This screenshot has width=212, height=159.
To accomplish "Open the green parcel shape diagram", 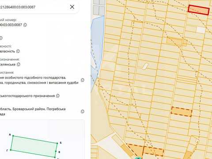I will point(34,146).
